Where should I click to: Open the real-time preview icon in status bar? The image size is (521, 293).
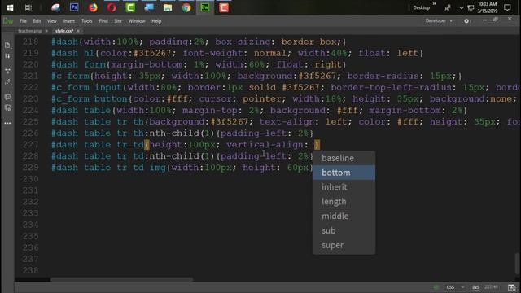coord(512,287)
